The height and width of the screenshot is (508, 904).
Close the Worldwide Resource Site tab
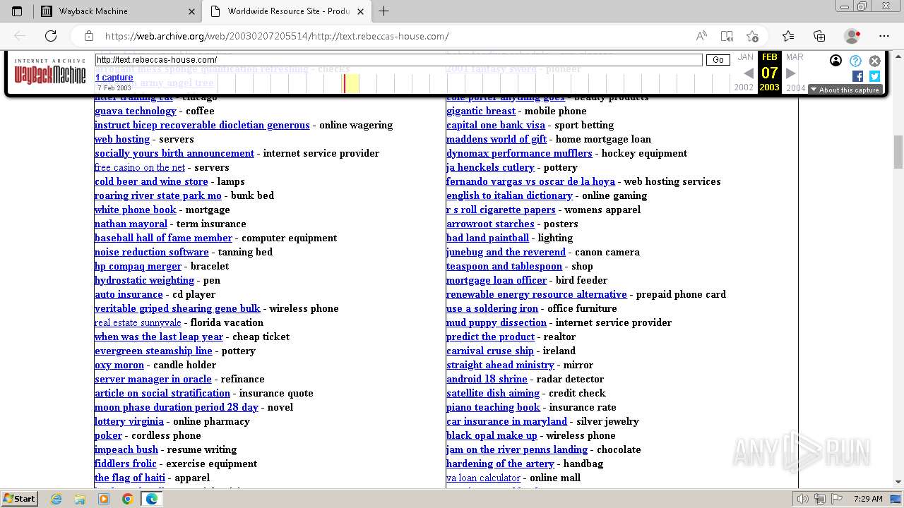[x=360, y=11]
